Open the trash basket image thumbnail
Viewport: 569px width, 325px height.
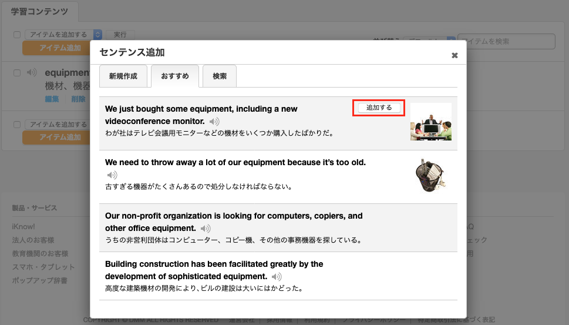[430, 175]
